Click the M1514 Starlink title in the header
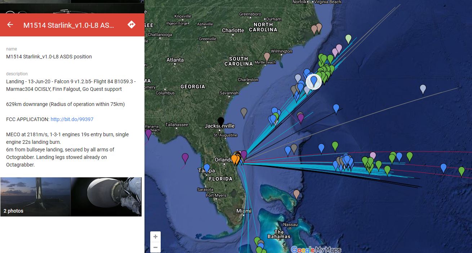Viewport: 472px width, 253px height. point(69,25)
